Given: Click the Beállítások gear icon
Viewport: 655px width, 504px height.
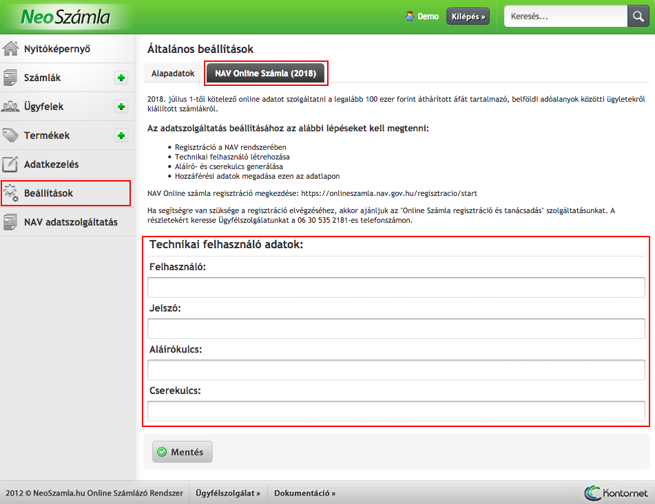Looking at the screenshot, I should coord(11,193).
